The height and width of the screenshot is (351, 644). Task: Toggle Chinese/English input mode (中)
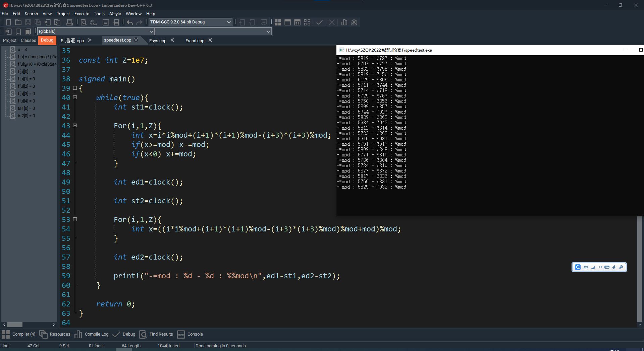pyautogui.click(x=586, y=267)
